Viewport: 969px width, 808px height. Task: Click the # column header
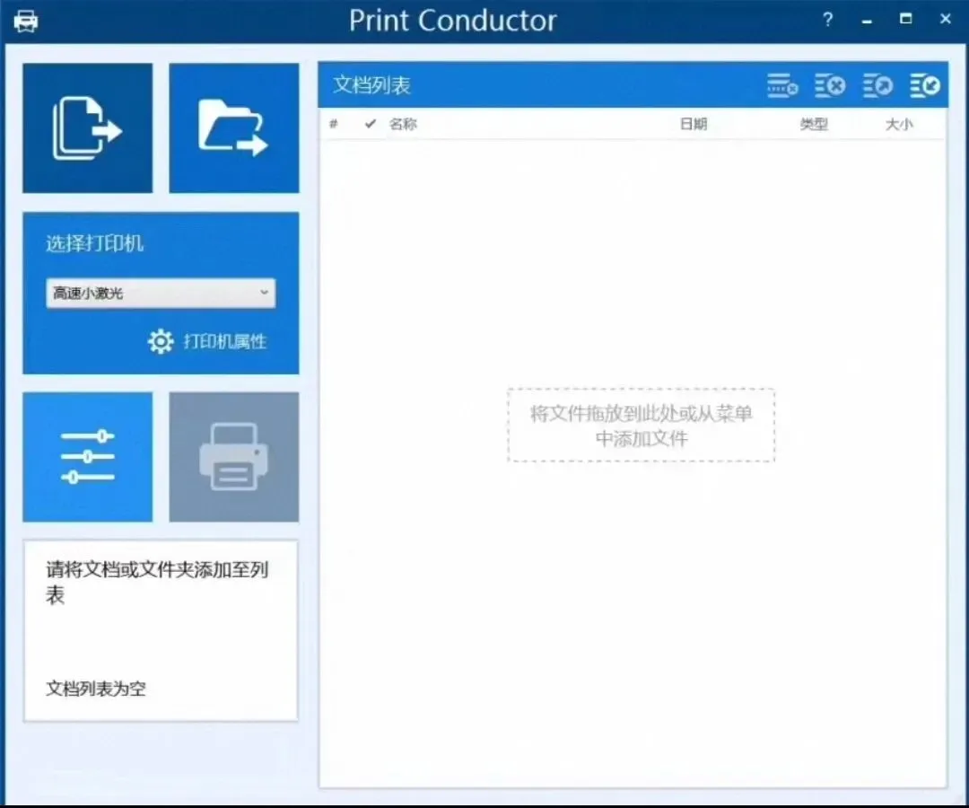[x=334, y=124]
